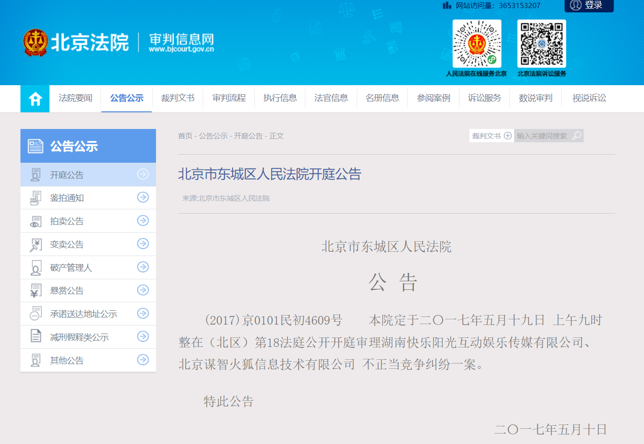Select 破产管理人 in the sidebar
Viewport: 644px width, 444px height.
coord(88,268)
